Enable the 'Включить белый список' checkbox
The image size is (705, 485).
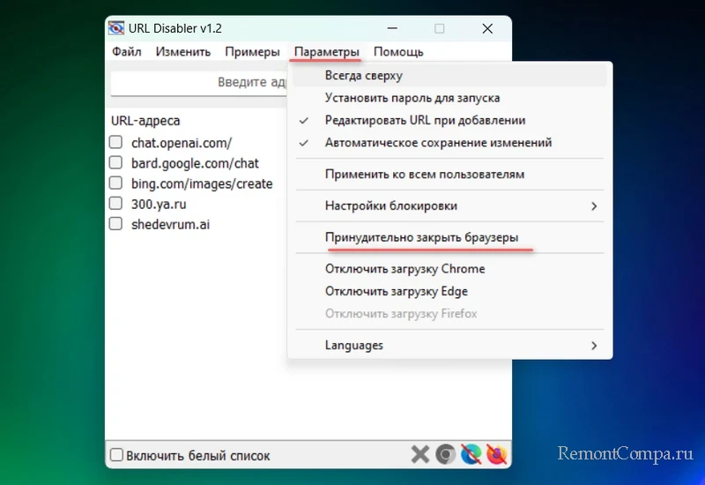pyautogui.click(x=116, y=456)
